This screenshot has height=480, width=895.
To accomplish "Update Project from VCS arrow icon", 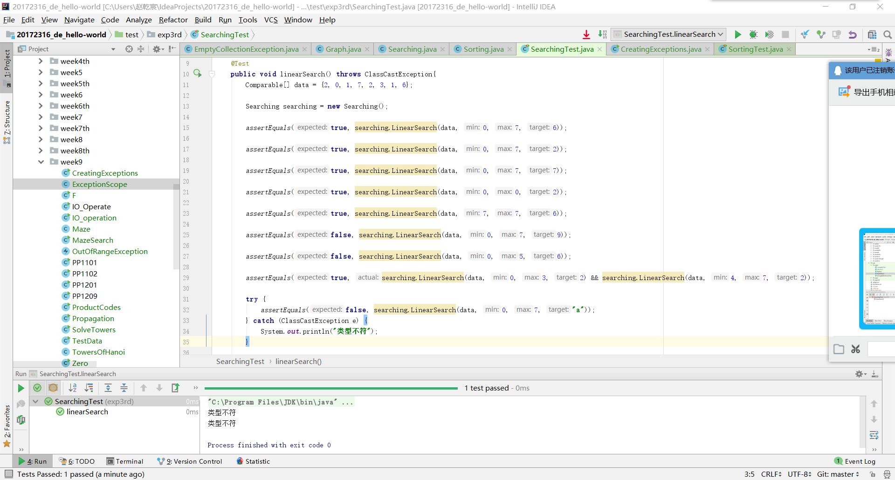I will click(x=805, y=34).
